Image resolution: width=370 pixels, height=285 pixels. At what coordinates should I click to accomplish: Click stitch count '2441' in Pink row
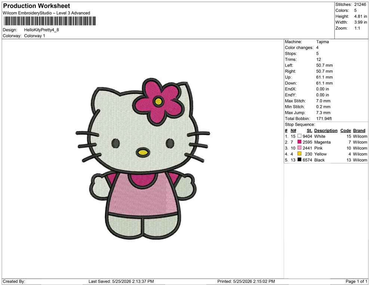(307, 148)
